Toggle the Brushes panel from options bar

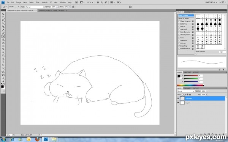tap(130, 7)
